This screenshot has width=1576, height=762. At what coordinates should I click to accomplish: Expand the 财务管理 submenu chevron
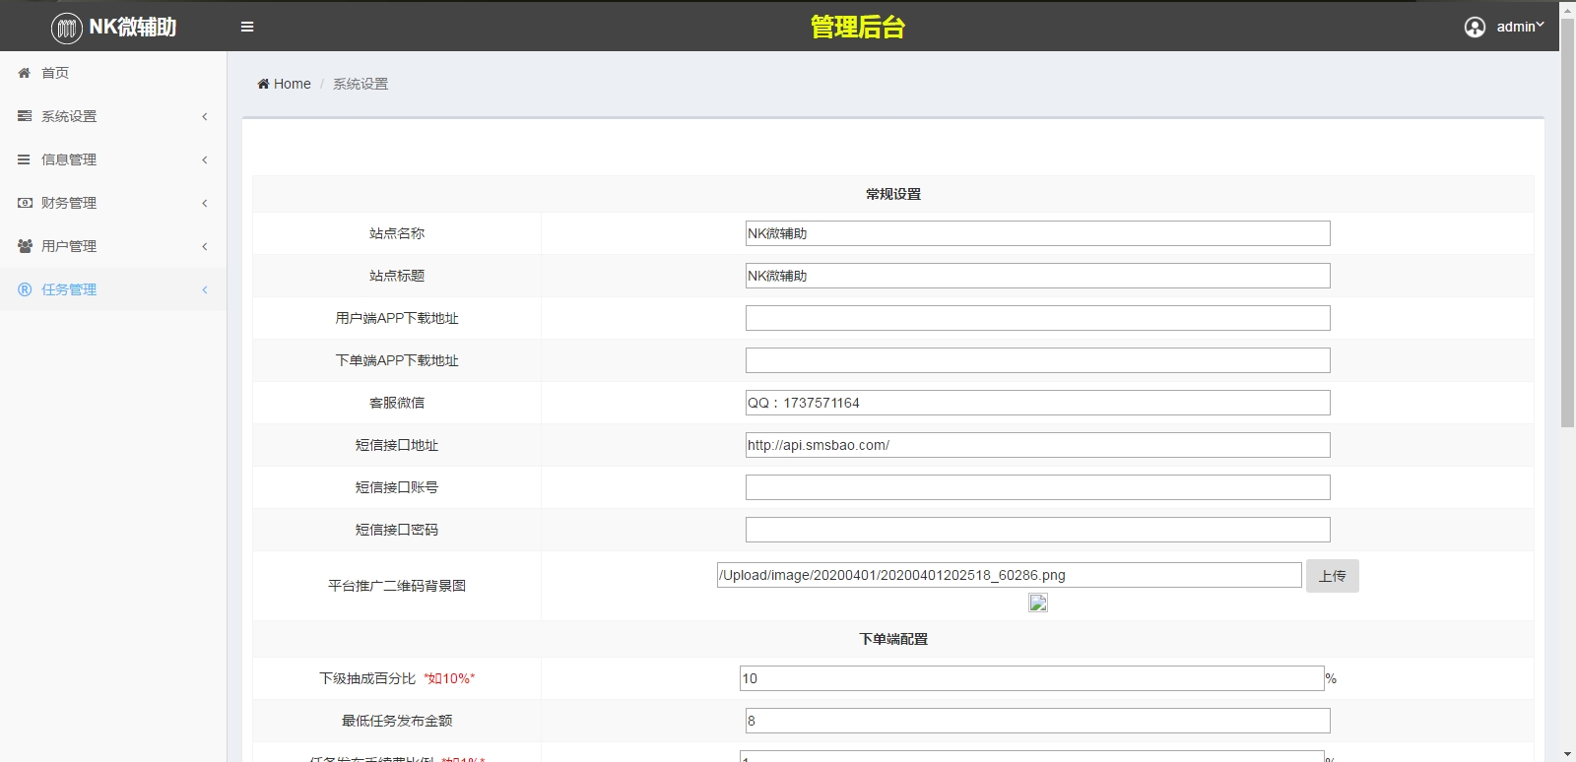click(x=205, y=203)
